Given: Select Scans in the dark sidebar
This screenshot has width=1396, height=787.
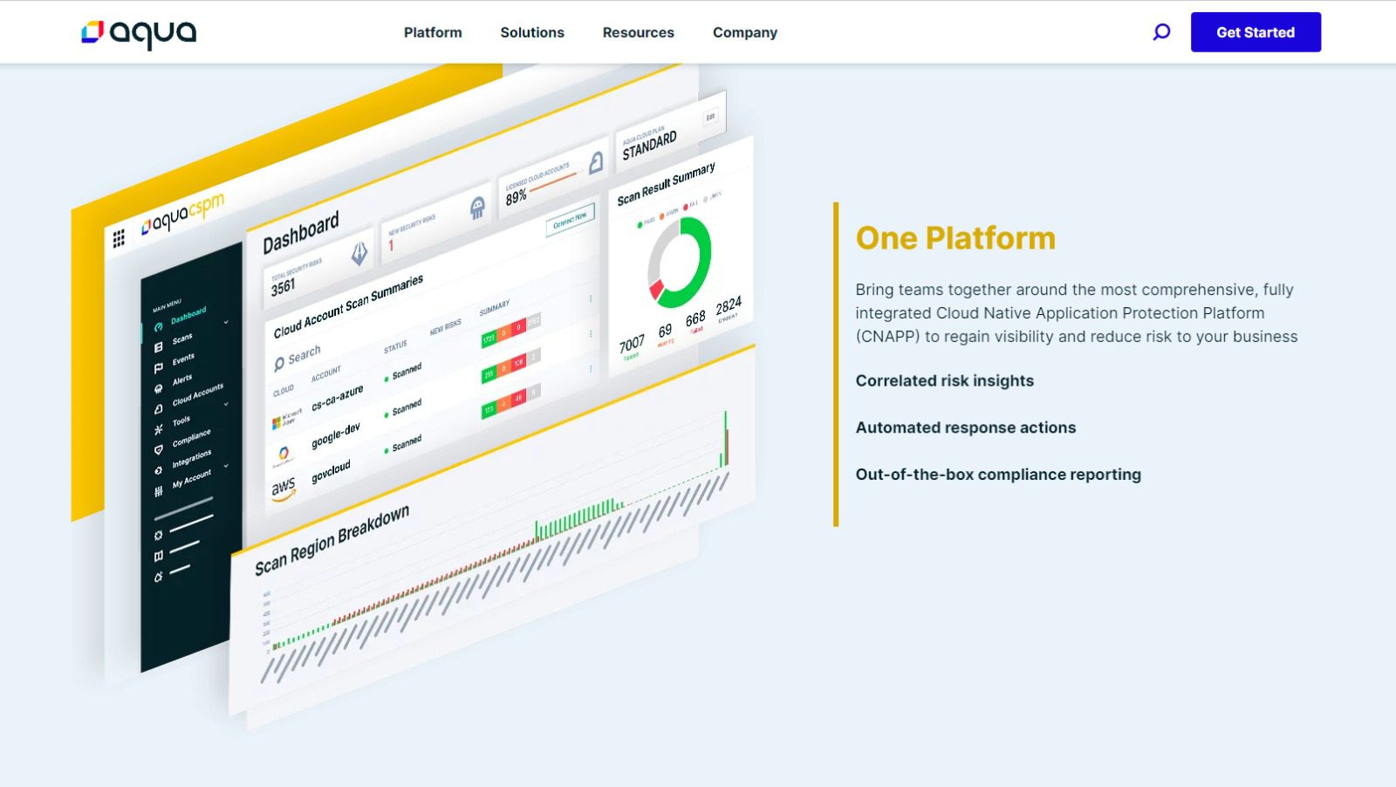Looking at the screenshot, I should point(182,339).
